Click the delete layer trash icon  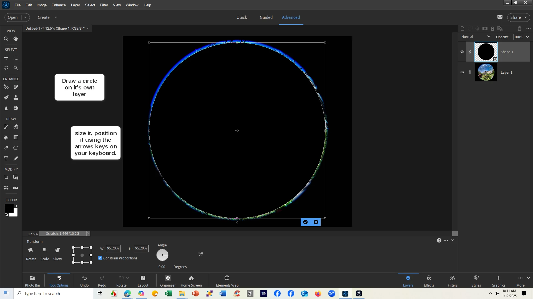click(x=519, y=29)
